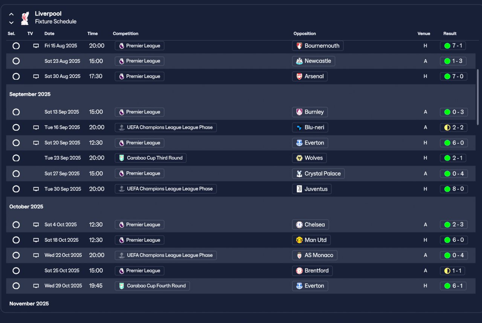Click the Competition column header
The height and width of the screenshot is (323, 482).
click(126, 34)
